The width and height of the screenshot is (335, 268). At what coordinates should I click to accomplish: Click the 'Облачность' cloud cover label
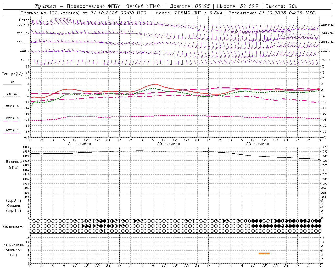[13, 227]
